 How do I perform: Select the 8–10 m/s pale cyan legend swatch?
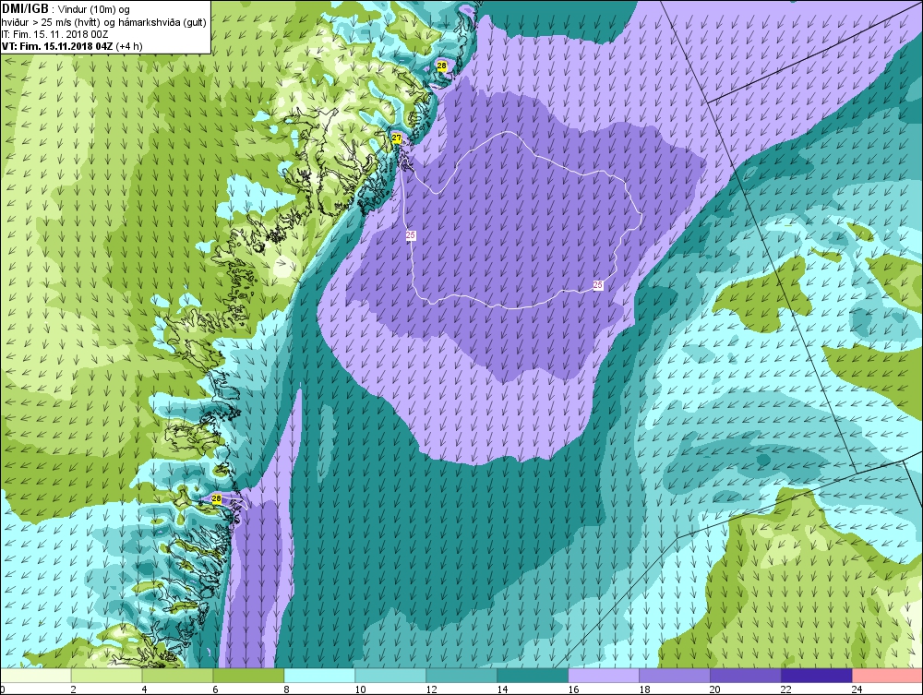pyautogui.click(x=319, y=676)
